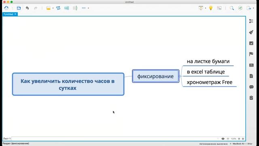Zoom in with the plus button
Screen dimensions: 259x146
tap(239, 139)
